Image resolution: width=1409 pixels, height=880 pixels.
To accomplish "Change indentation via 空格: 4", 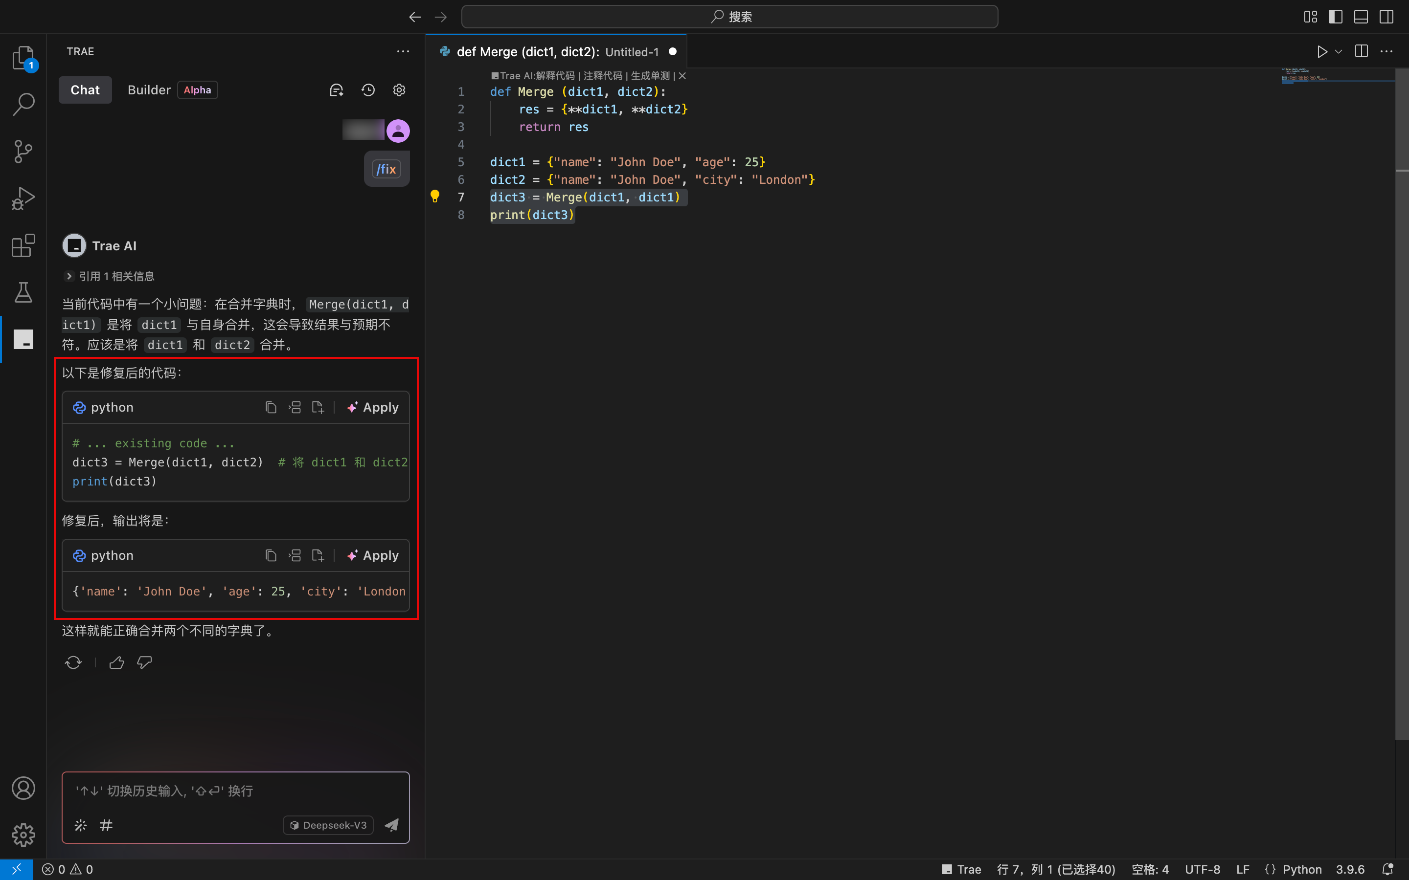I will [1150, 870].
